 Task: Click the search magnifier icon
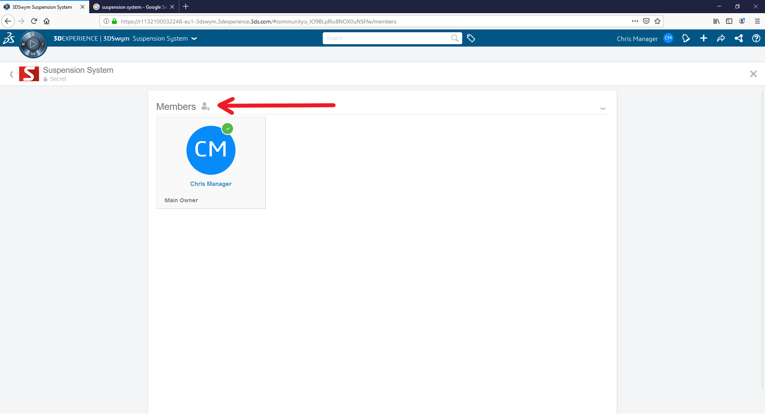tap(455, 38)
